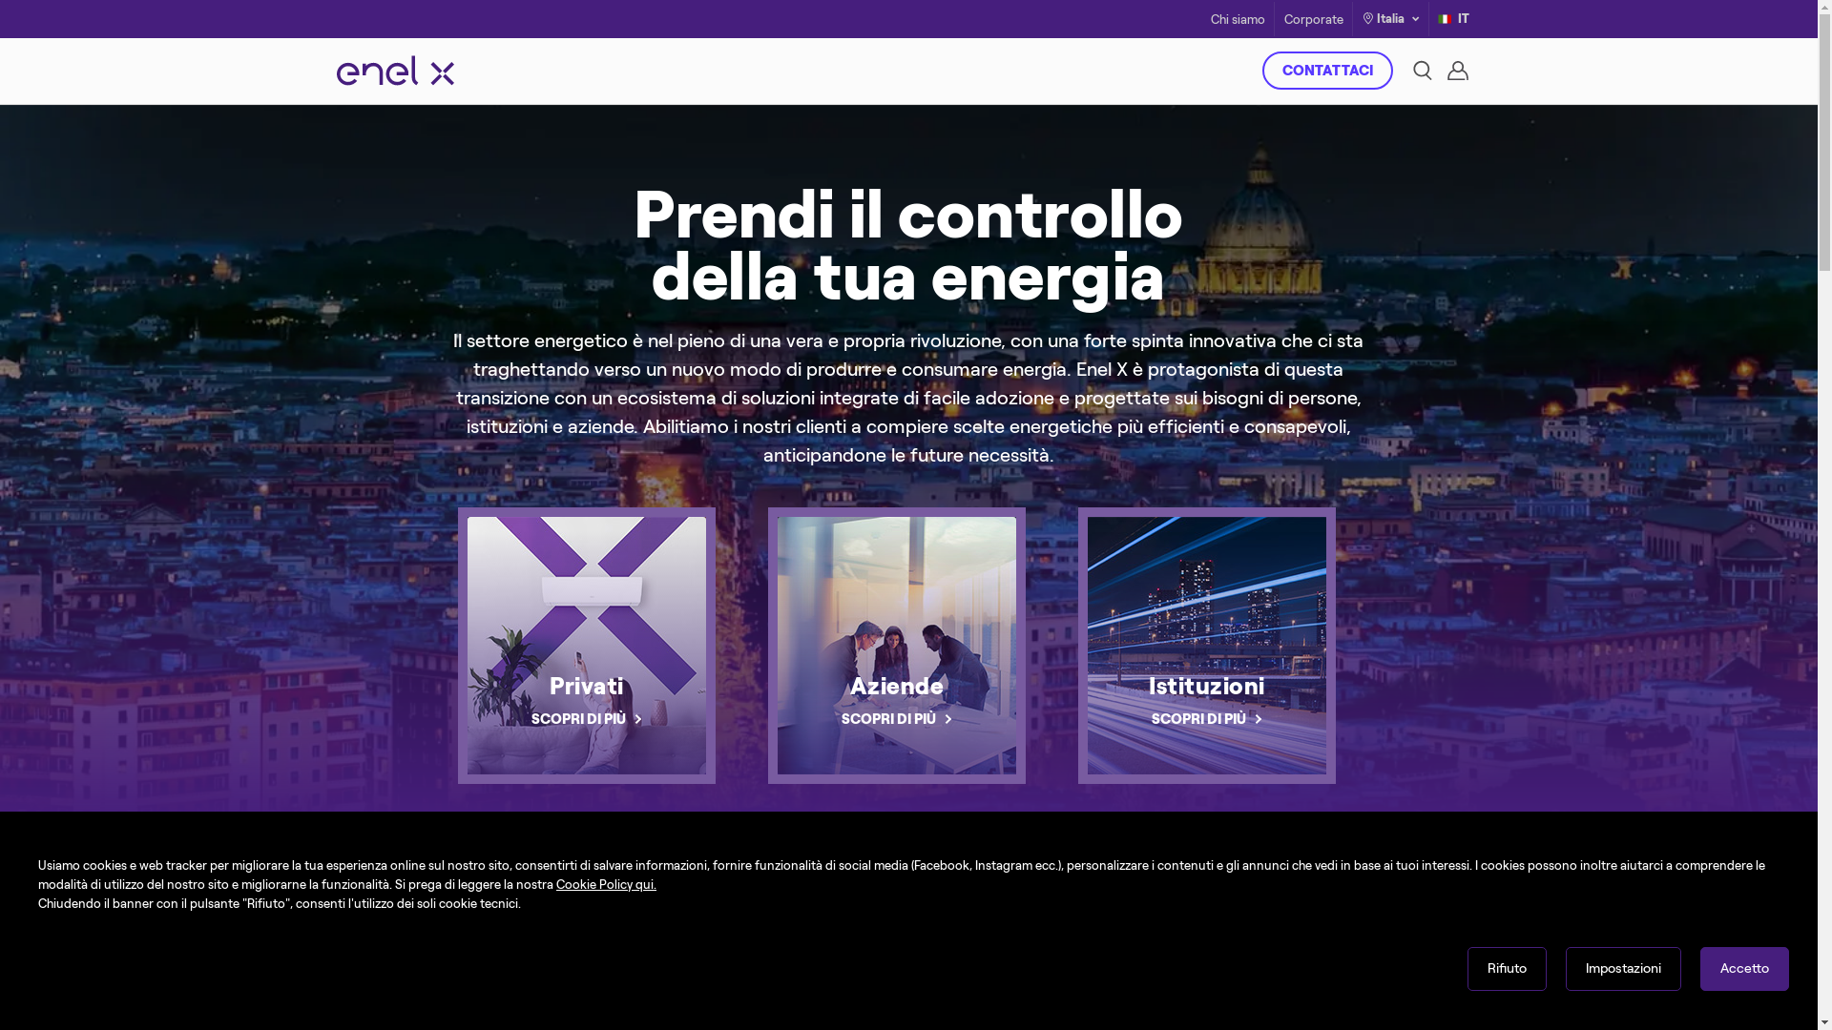Open the user account profile icon
This screenshot has height=1030, width=1832.
click(x=1457, y=71)
